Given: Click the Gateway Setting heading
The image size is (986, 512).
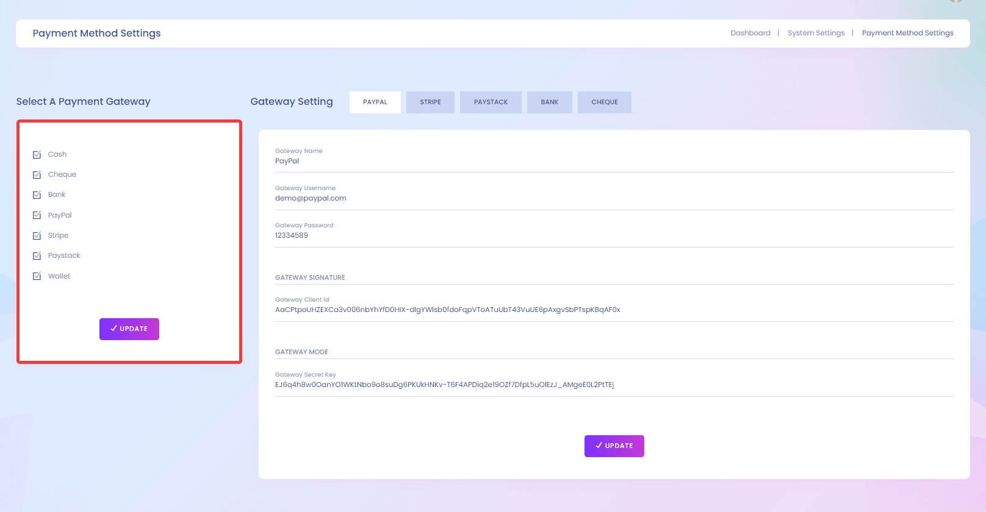Looking at the screenshot, I should pyautogui.click(x=292, y=102).
